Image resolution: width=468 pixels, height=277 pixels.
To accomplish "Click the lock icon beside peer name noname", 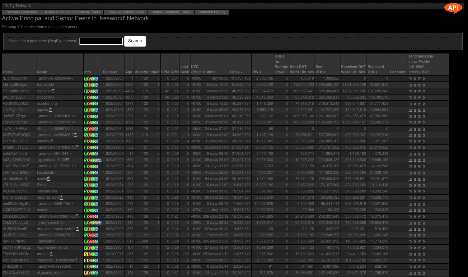I will coord(52,141).
